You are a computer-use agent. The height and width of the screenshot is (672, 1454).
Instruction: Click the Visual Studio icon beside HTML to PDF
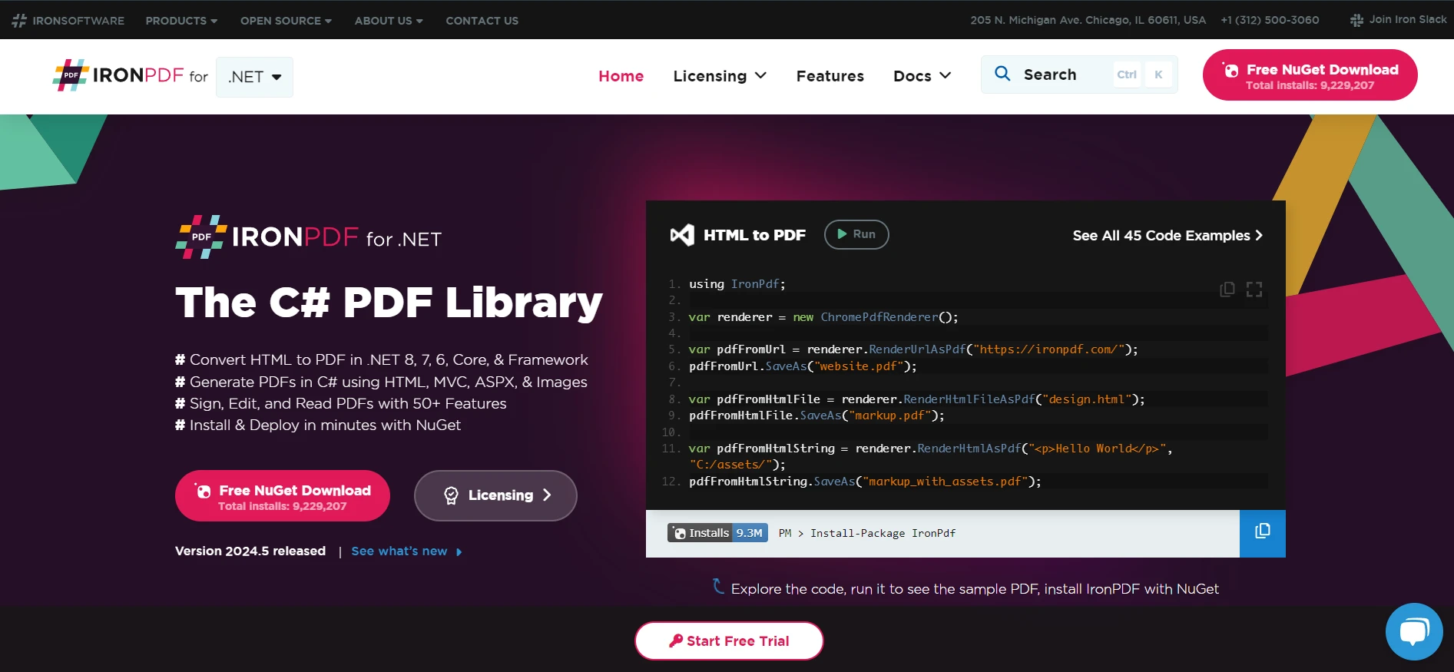click(682, 235)
